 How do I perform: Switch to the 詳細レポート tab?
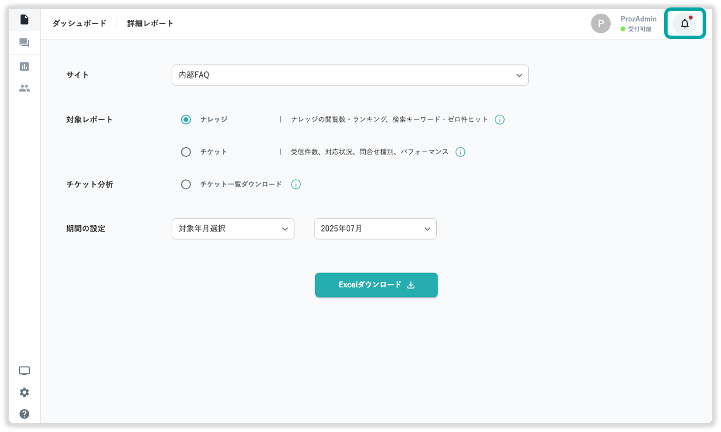click(x=150, y=24)
